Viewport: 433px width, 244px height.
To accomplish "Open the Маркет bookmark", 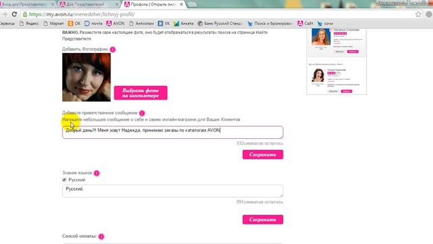I will pyautogui.click(x=54, y=24).
